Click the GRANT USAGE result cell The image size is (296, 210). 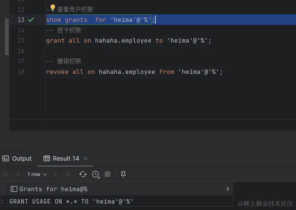pos(72,202)
